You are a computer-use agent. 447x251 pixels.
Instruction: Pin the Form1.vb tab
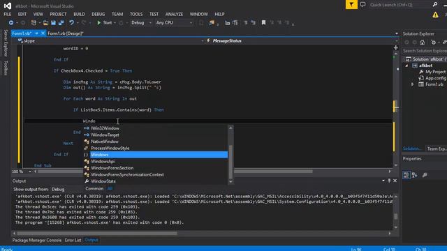(37, 33)
